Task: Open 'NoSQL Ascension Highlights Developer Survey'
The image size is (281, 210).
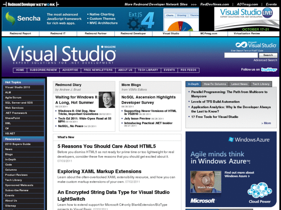Action: 148,100
